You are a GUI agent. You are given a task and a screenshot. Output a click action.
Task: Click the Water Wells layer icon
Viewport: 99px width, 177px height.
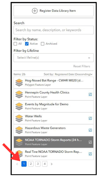[x=19, y=119]
